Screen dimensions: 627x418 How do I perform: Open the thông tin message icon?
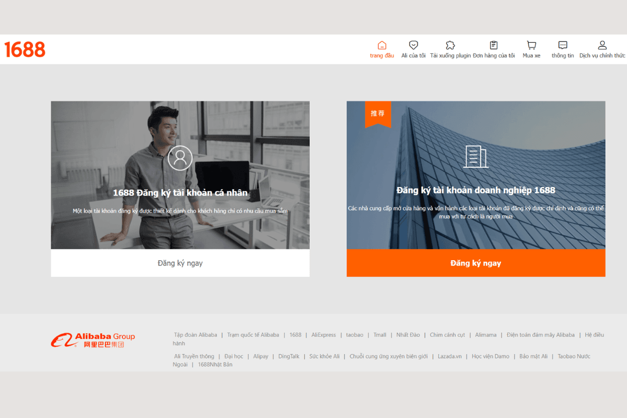pos(563,45)
